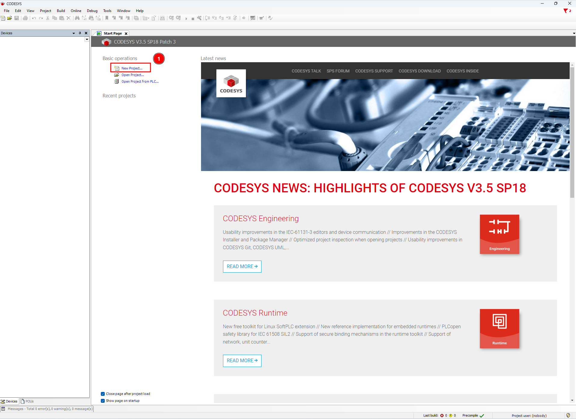
Task: Click the scrollbar down arrow in news
Action: point(572,400)
